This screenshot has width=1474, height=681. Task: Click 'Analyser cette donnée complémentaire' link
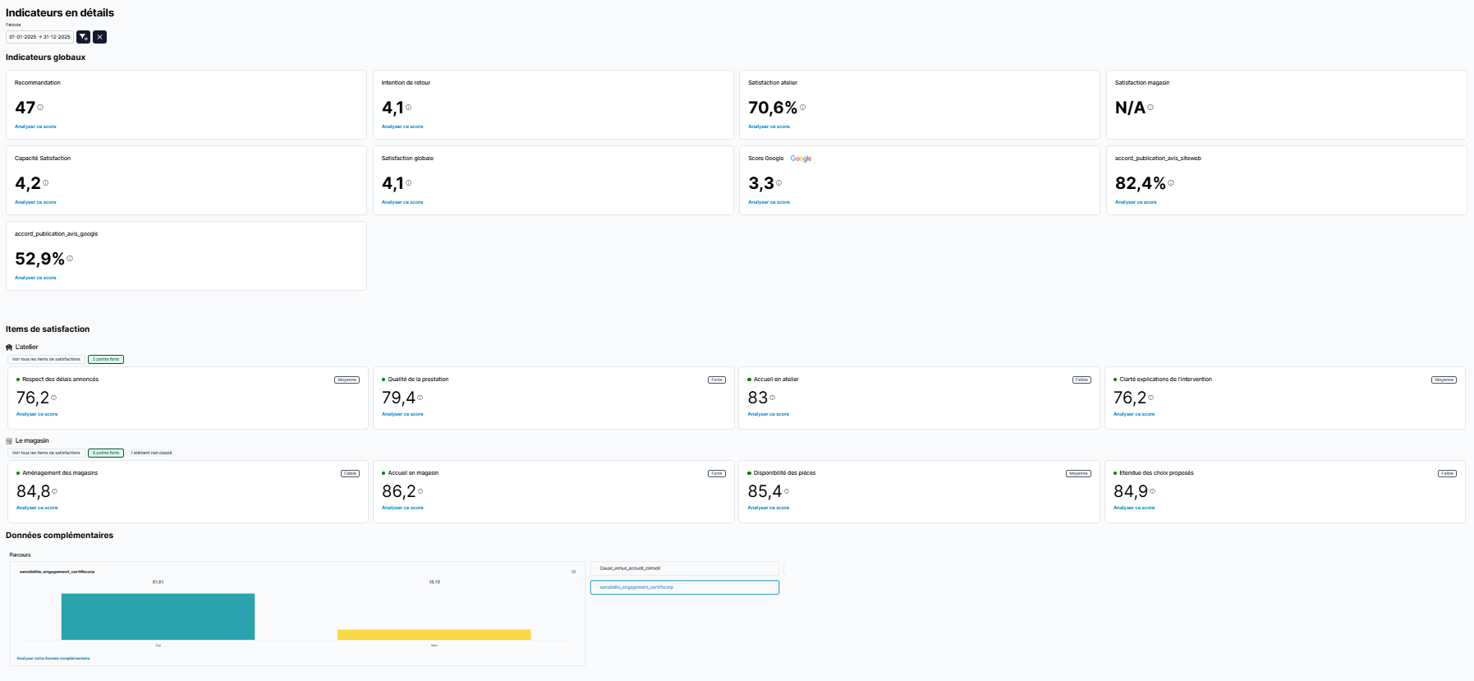[x=53, y=658]
